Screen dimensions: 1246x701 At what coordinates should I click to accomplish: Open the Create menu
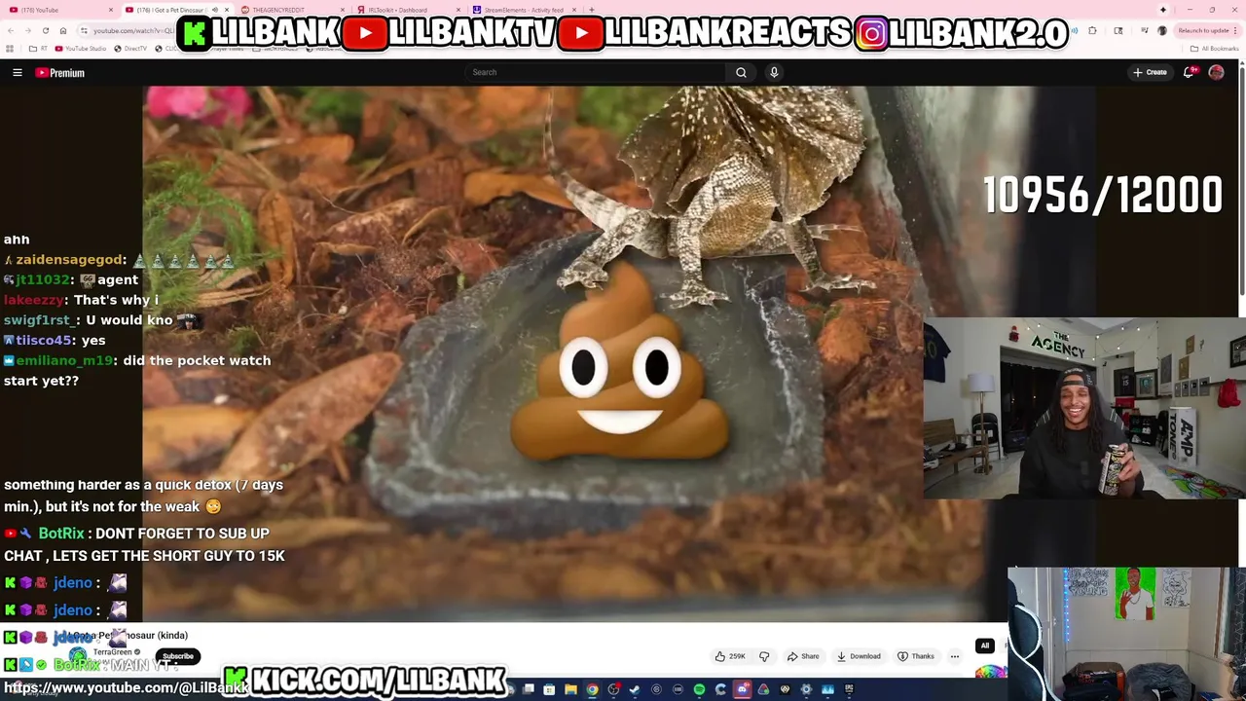pos(1150,72)
